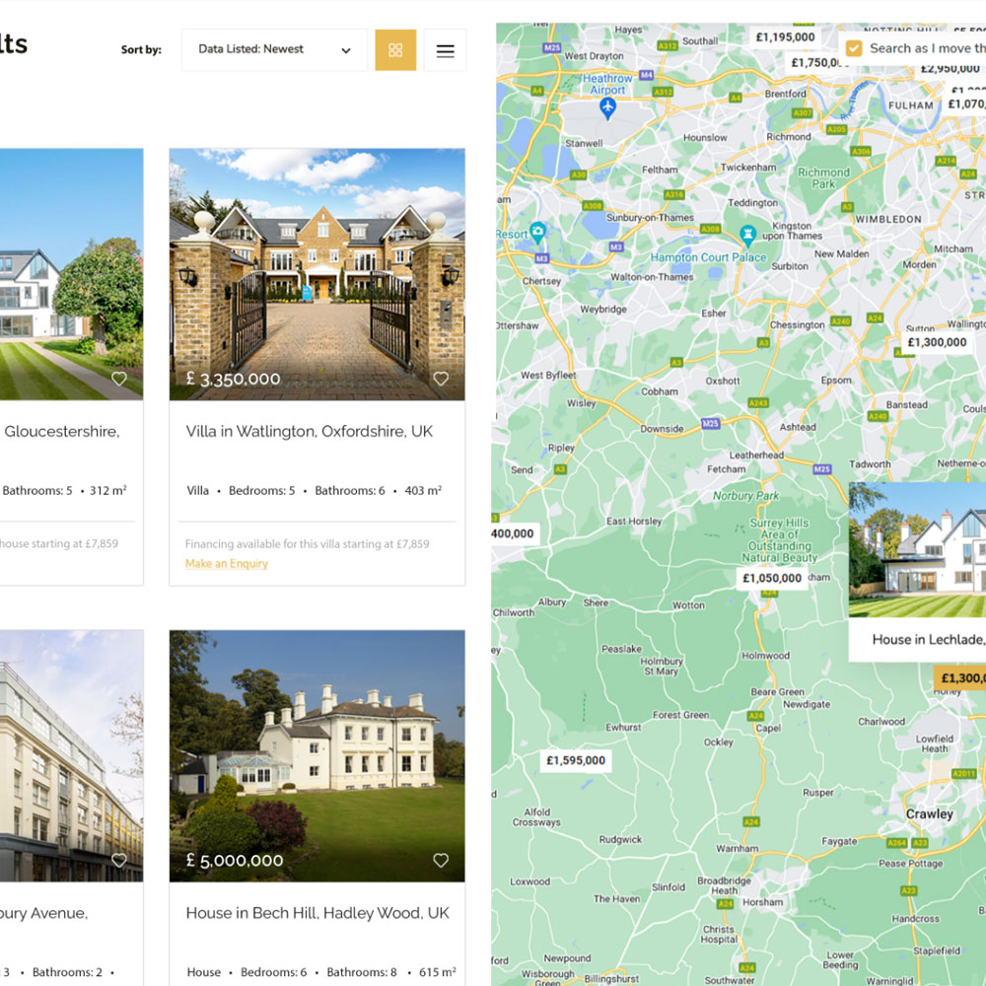The height and width of the screenshot is (986, 986).
Task: Favorite the Bech Hill house listing
Action: 441,860
